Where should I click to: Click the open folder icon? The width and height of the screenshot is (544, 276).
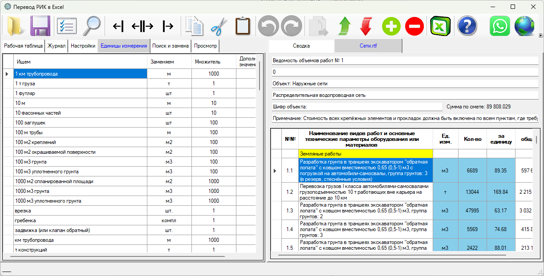tap(16, 26)
